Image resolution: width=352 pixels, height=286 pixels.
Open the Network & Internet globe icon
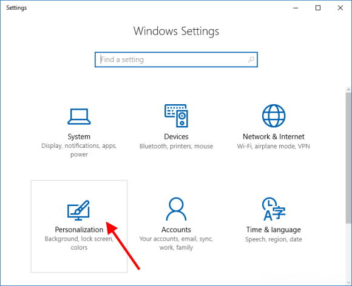pyautogui.click(x=274, y=116)
